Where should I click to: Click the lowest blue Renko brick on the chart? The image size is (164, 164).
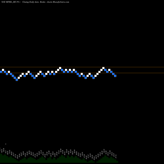click(x=17, y=80)
